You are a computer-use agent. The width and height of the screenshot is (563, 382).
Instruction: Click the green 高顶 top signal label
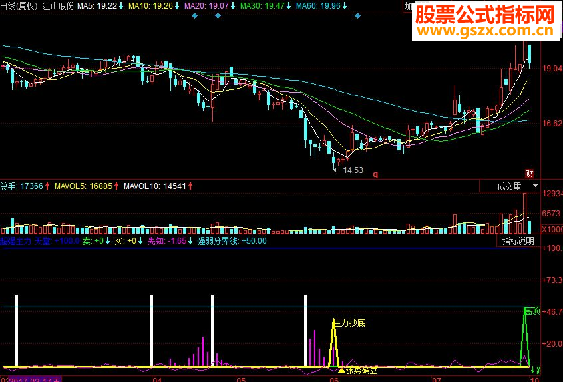(x=532, y=311)
